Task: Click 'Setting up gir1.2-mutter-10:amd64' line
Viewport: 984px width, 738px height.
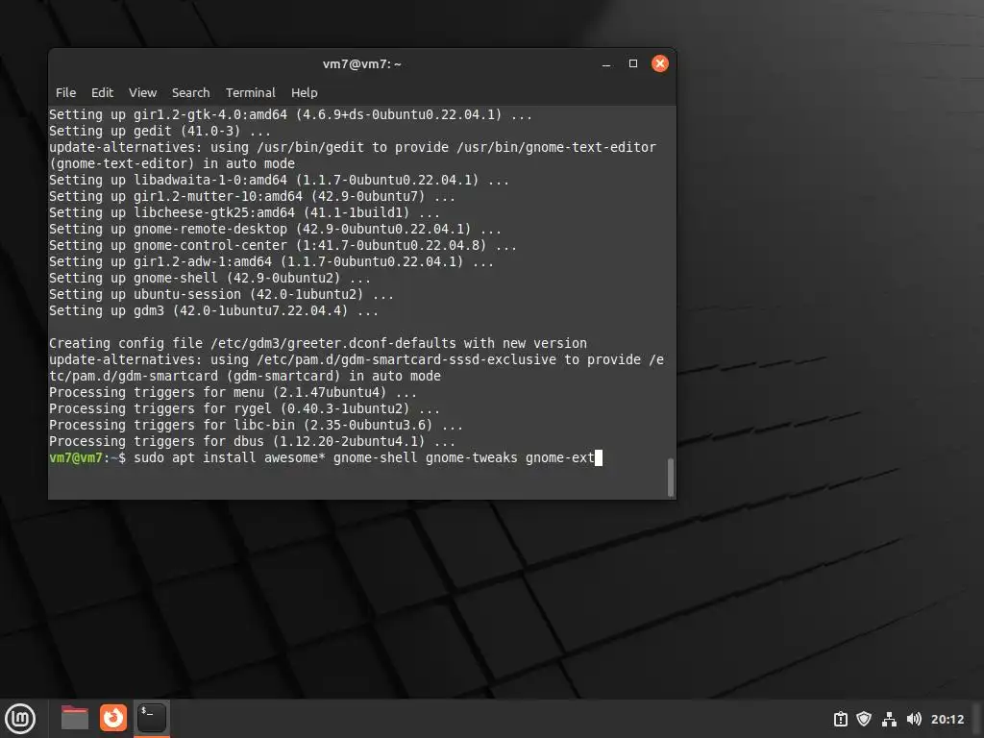Action: [253, 196]
